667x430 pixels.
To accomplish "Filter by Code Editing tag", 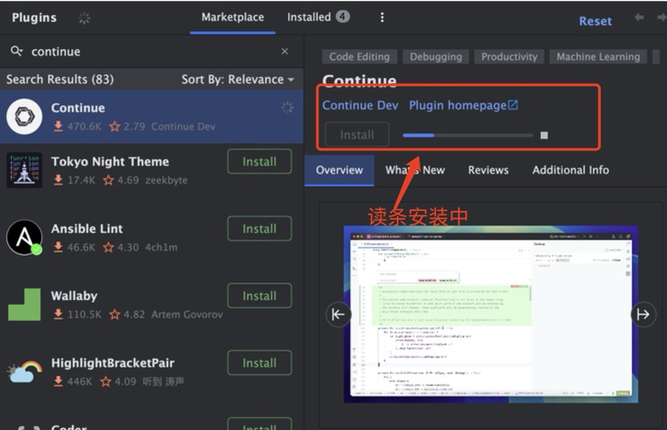I will [359, 56].
